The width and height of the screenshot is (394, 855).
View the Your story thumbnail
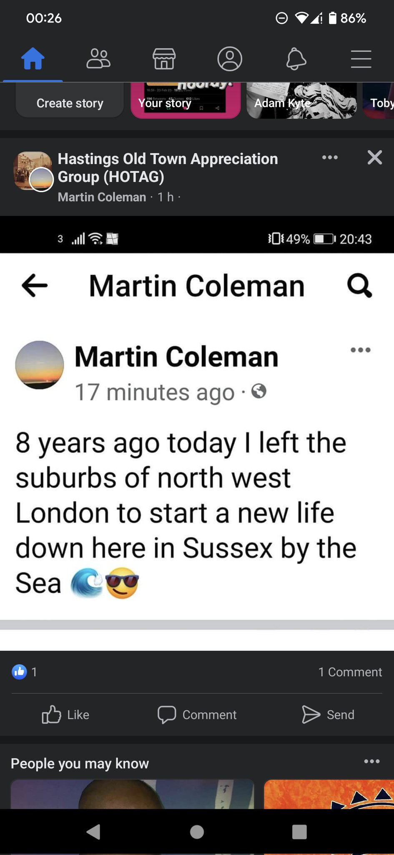pos(185,101)
